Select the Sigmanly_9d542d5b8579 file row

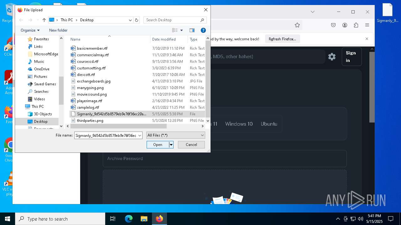tap(138, 114)
